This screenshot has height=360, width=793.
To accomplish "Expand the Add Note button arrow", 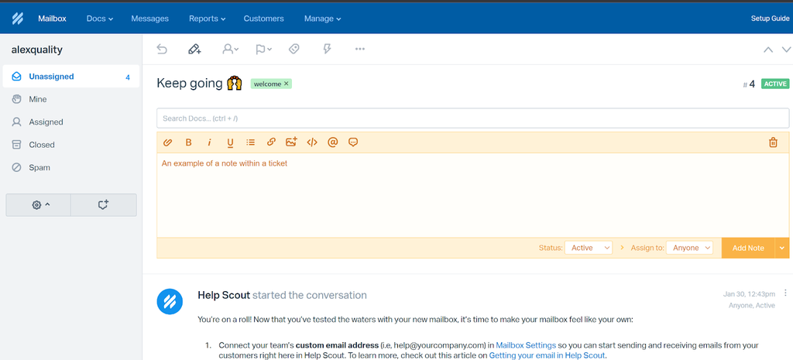I will [782, 248].
